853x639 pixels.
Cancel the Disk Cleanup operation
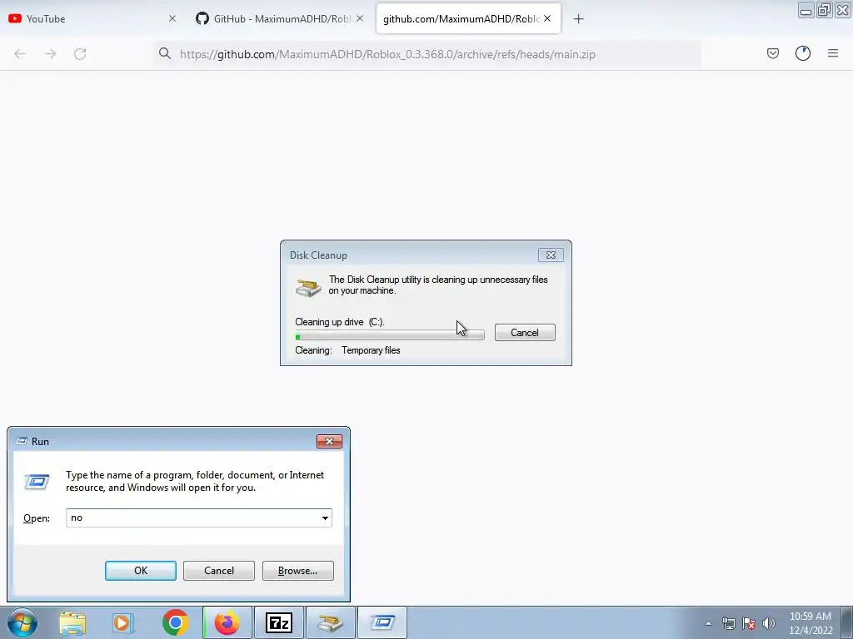525,333
